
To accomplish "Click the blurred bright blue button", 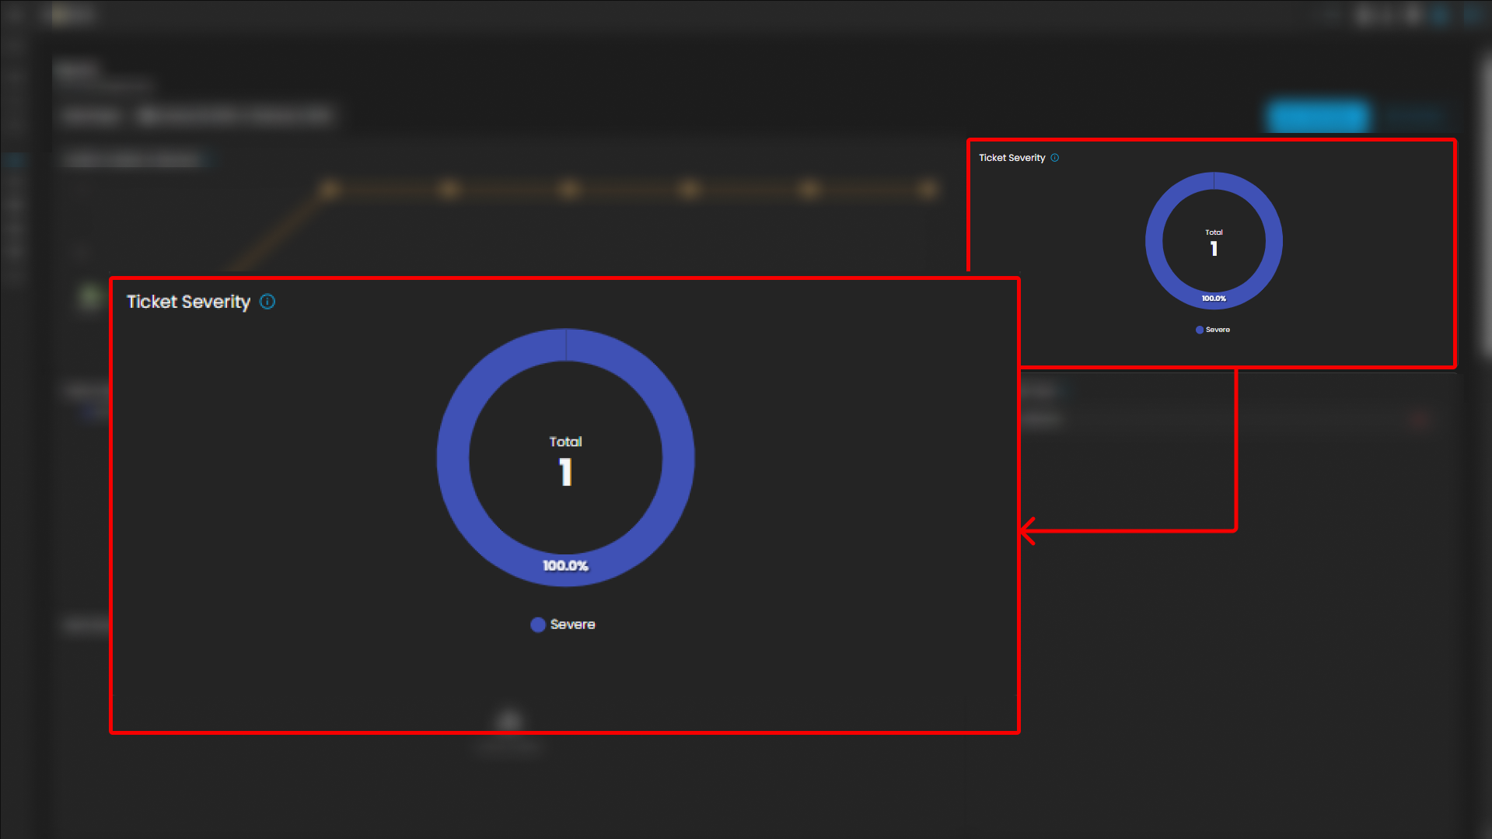I will point(1317,117).
